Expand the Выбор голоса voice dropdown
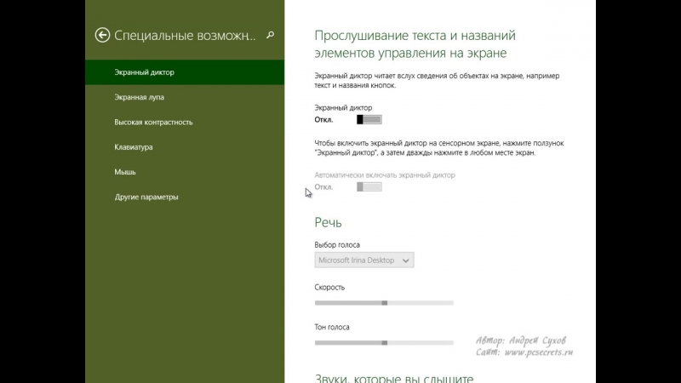 click(364, 260)
